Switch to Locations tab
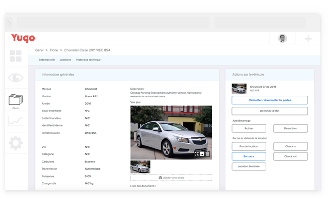Screen dimensions: 336x206 (x=65, y=60)
